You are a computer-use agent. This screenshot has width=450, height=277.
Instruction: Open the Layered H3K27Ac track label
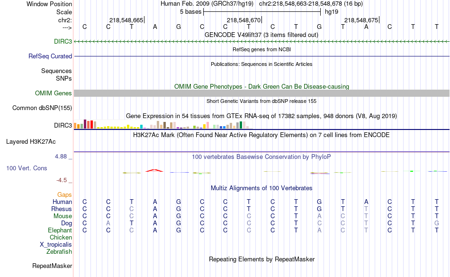click(31, 141)
